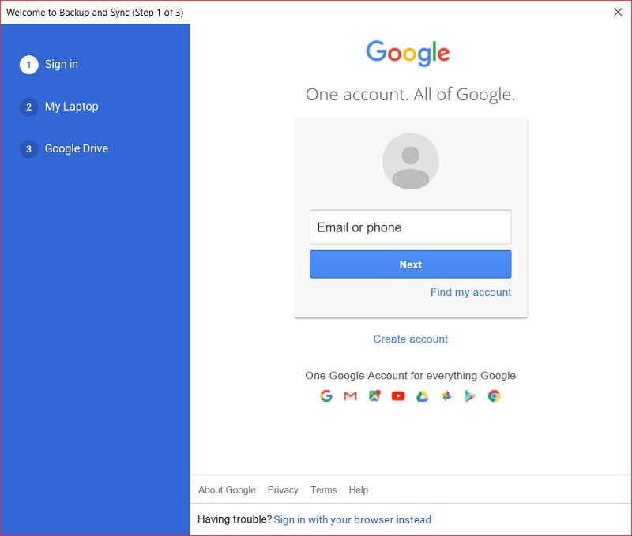
Task: Select the Google Drive step in sidebar
Action: click(x=76, y=148)
